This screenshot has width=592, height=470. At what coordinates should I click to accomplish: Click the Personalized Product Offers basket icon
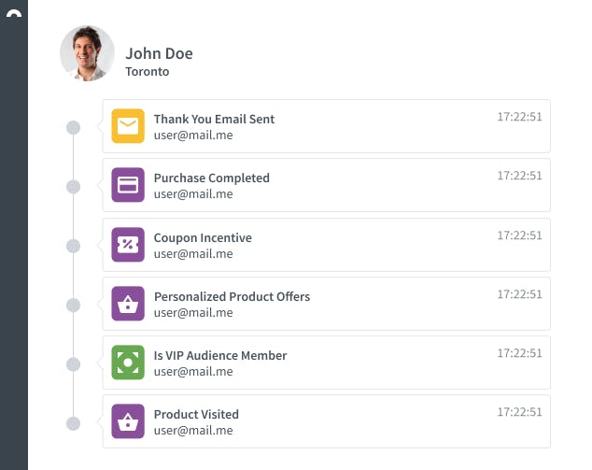click(x=128, y=303)
